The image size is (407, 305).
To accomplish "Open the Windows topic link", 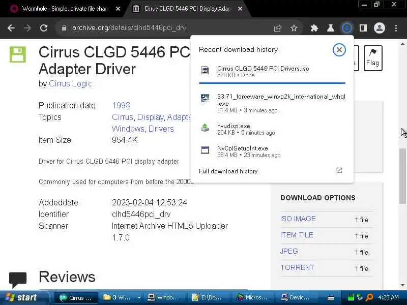I will point(128,129).
